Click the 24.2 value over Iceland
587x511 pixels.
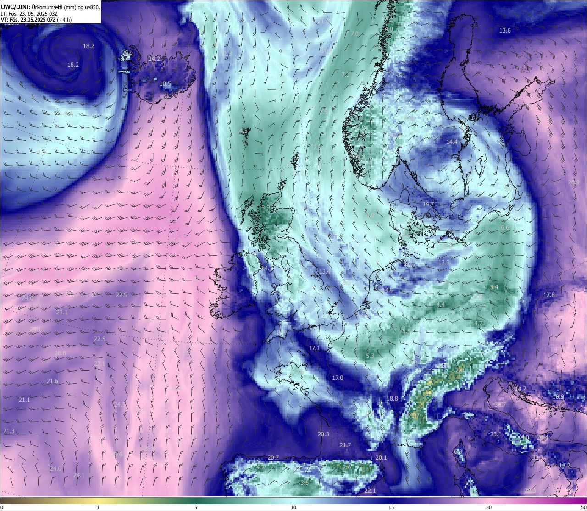154,59
